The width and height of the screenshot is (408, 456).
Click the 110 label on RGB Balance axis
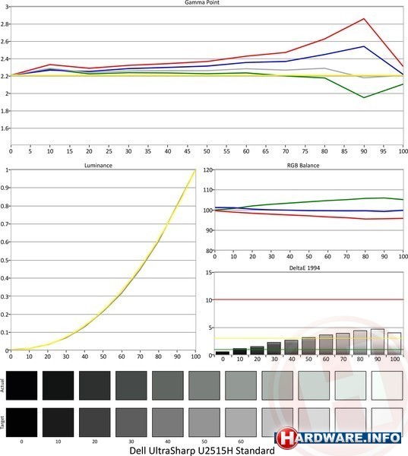[x=208, y=189]
